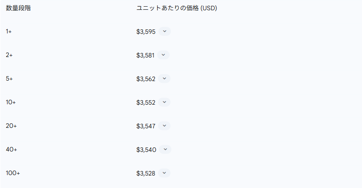Expand the $3,595 price chevron

click(165, 31)
